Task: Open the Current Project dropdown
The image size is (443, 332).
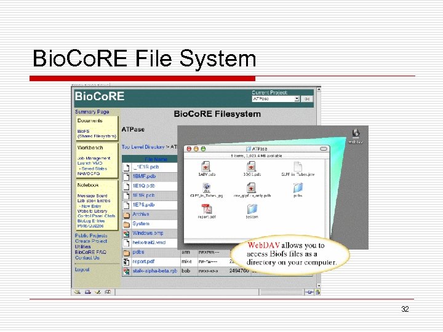Action: click(276, 99)
